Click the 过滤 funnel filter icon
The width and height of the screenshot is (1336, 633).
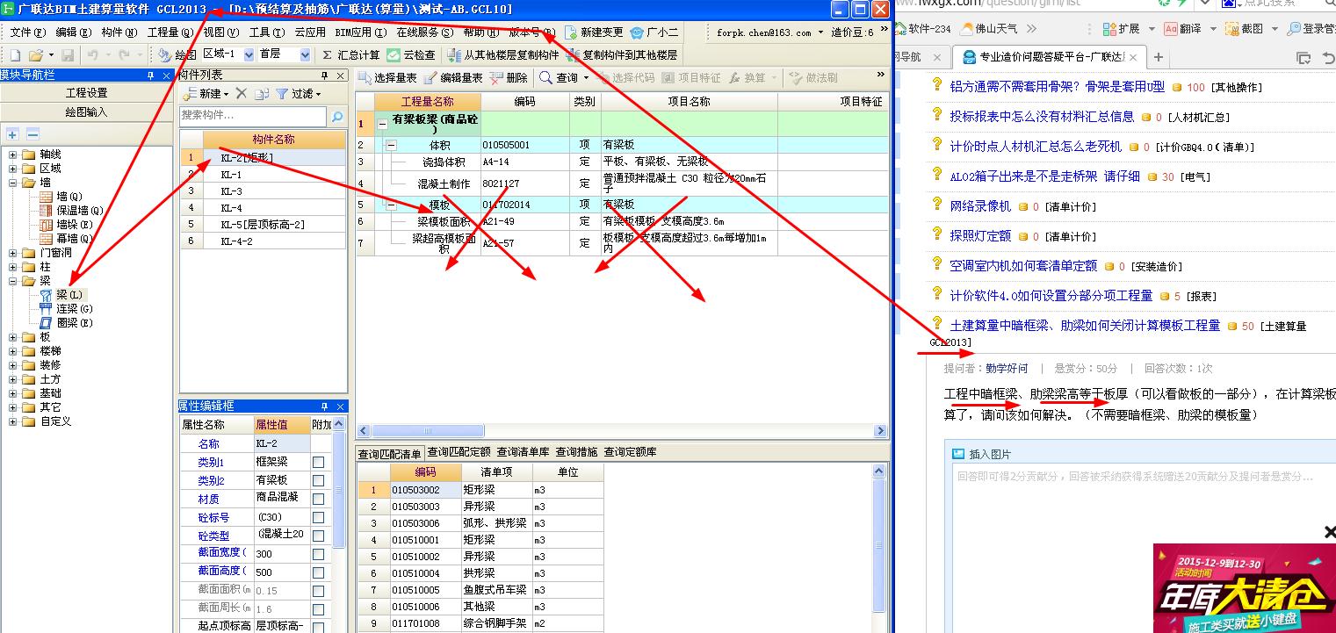[x=282, y=93]
